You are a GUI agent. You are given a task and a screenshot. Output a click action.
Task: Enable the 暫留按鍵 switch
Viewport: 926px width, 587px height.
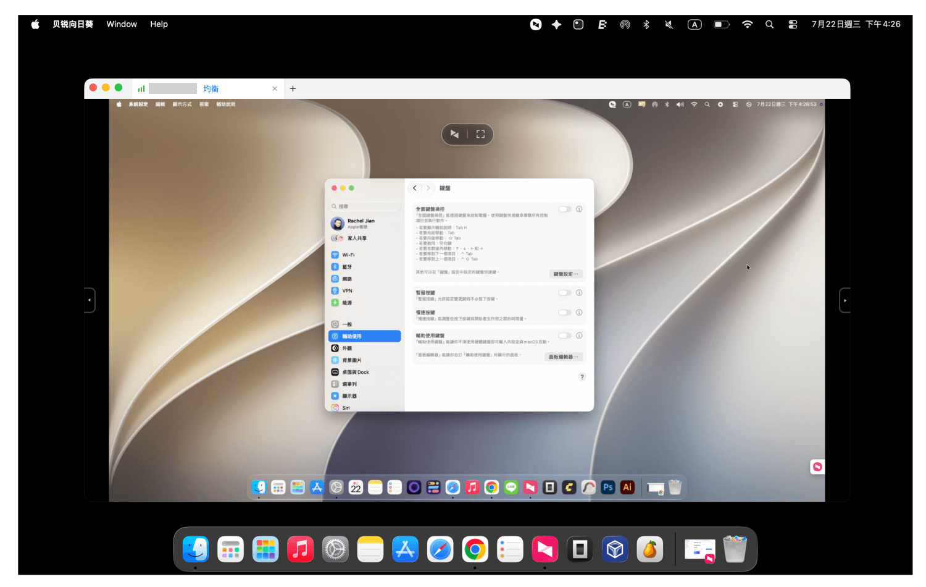(x=564, y=293)
